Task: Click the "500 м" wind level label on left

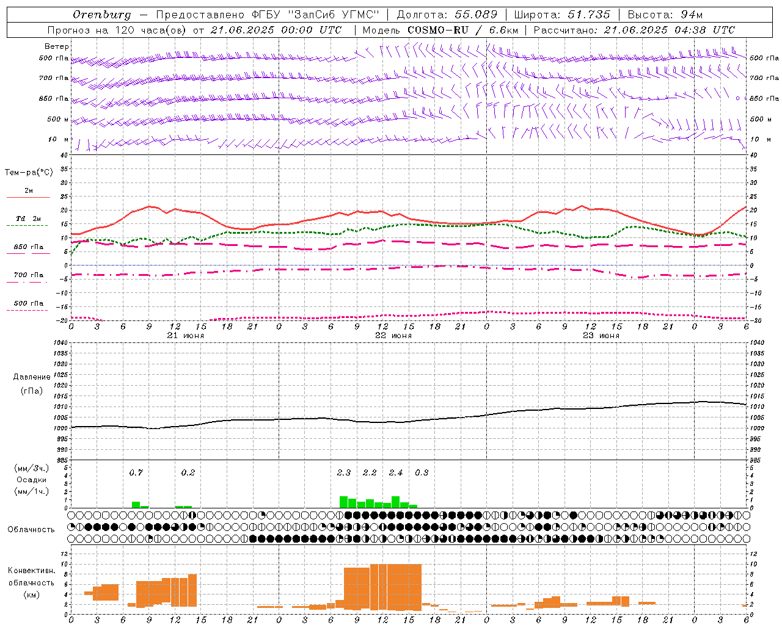Action: tap(58, 119)
